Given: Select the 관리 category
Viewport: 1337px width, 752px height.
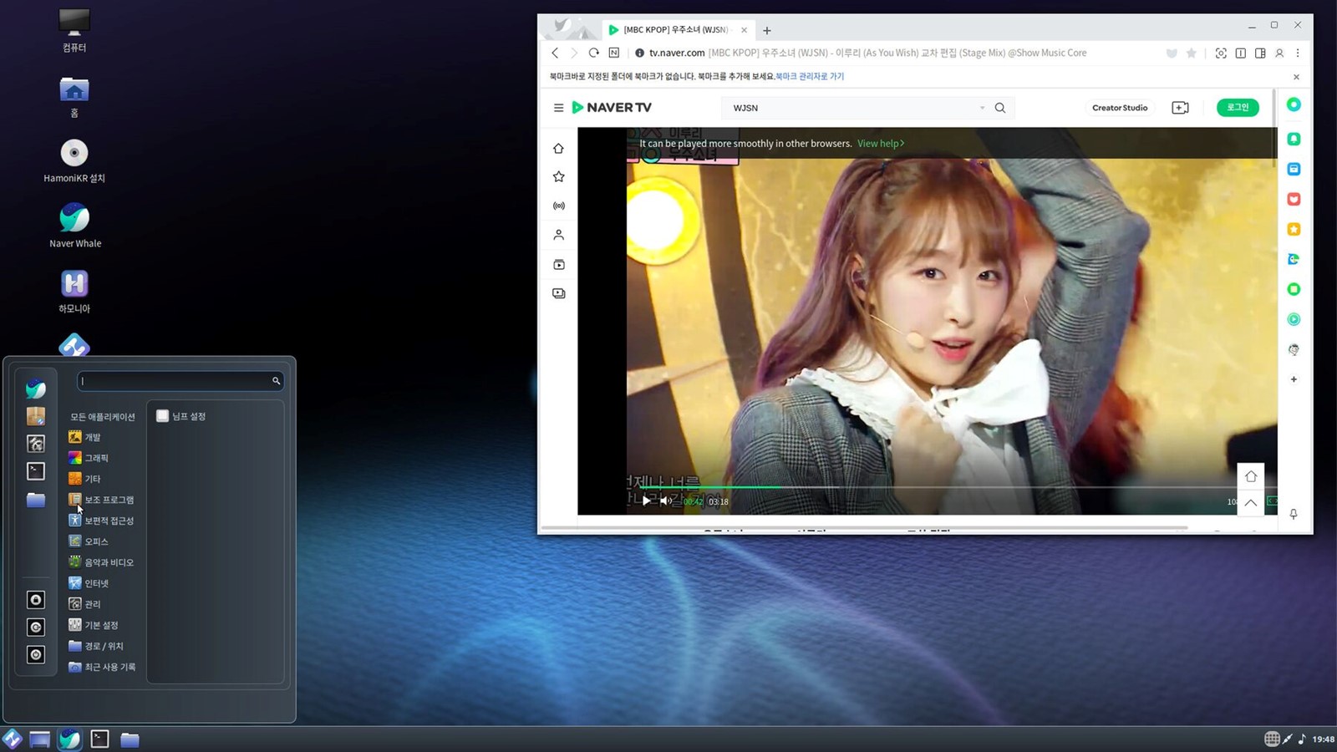Looking at the screenshot, I should click(84, 604).
